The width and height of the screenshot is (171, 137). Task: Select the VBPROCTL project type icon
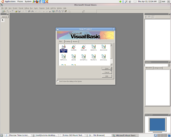coord(64,58)
